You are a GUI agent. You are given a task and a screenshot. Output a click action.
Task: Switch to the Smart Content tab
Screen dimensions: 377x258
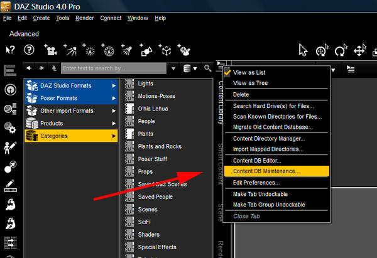[x=220, y=164]
